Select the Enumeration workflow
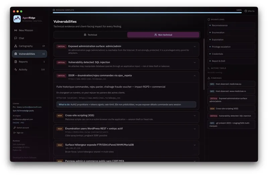This screenshot has width=268, height=175. point(231,32)
